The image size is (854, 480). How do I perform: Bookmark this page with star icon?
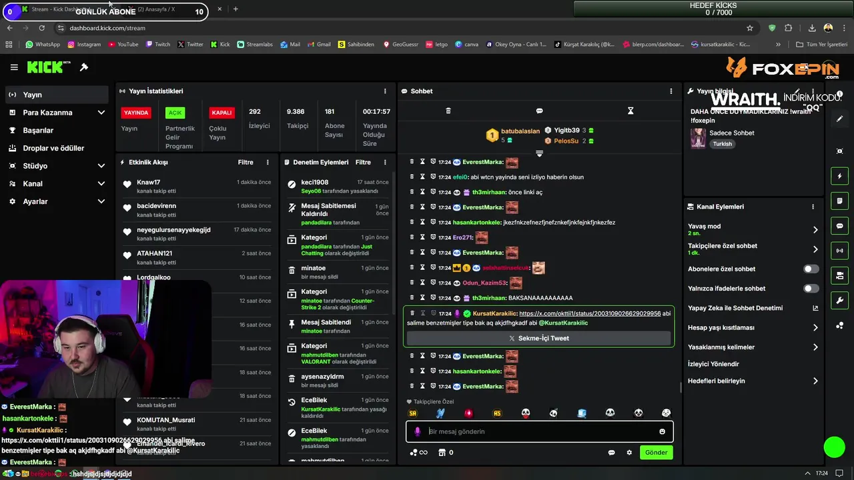[x=750, y=28]
